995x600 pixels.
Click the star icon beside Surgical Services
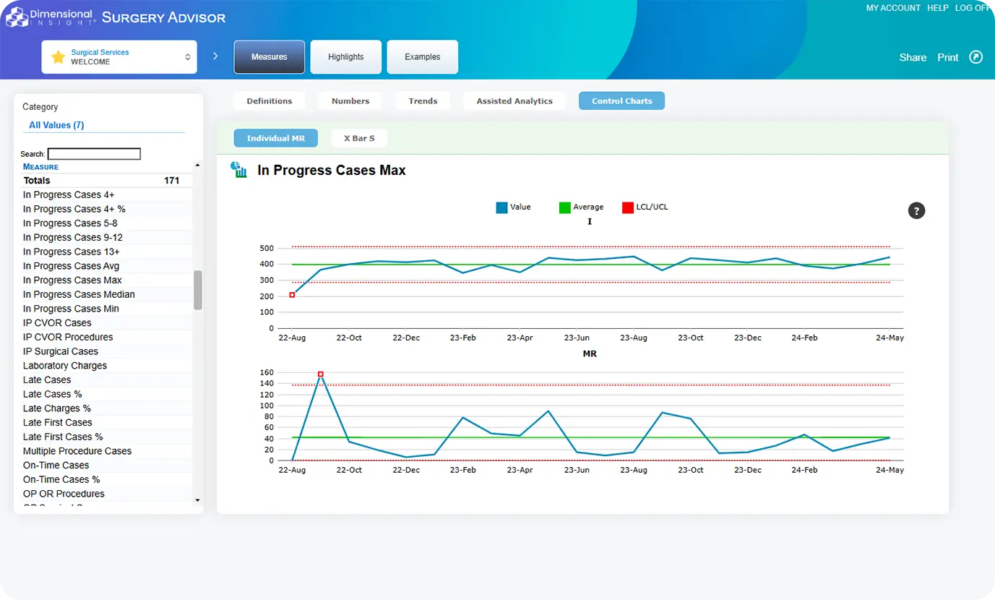pos(59,57)
